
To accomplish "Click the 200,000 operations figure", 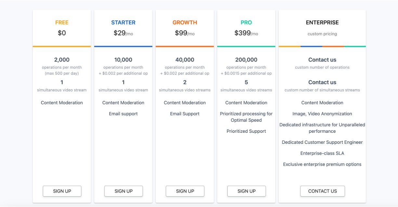I will 246,60.
